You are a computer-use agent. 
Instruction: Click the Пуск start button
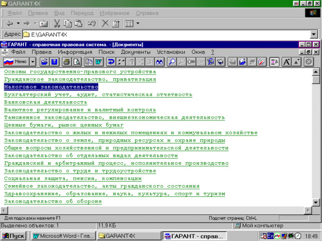tap(13, 236)
